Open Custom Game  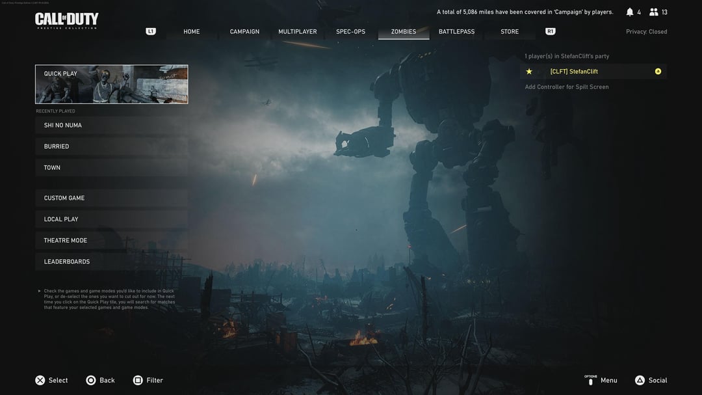click(x=112, y=198)
